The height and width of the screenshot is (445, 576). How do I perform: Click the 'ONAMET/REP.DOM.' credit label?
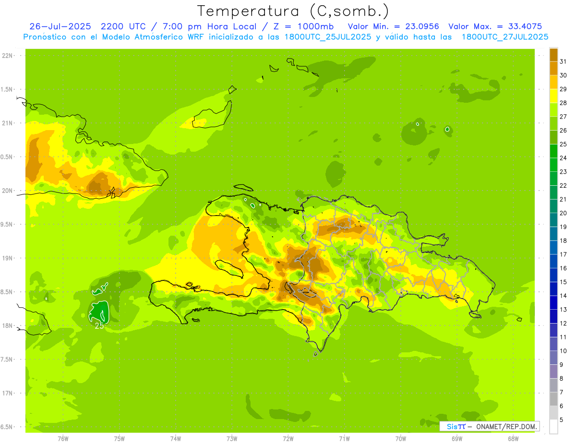[506, 426]
